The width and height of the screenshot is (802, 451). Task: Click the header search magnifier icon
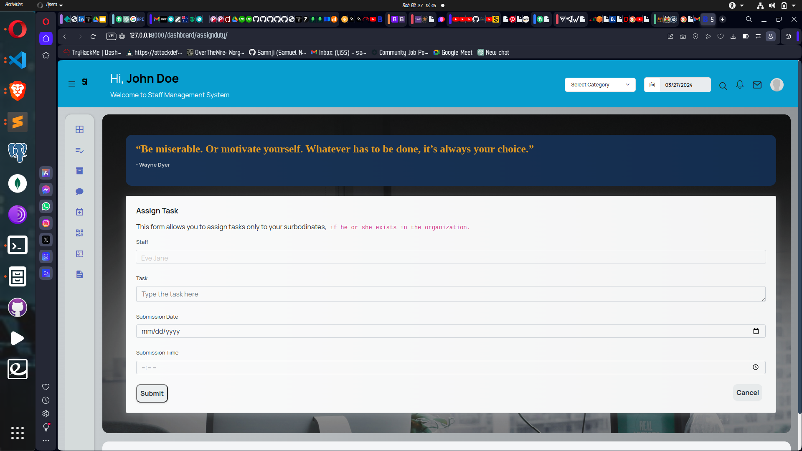click(723, 86)
